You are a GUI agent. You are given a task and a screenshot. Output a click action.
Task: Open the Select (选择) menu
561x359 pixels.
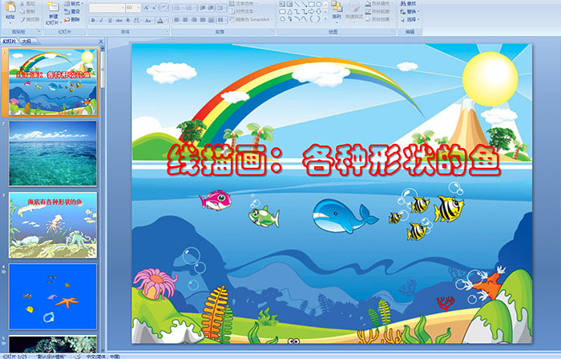pyautogui.click(x=410, y=19)
